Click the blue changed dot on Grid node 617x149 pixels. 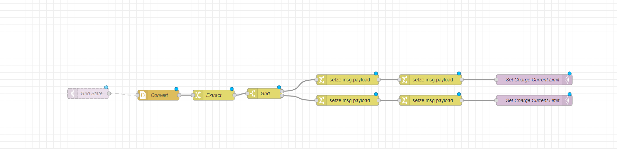click(x=279, y=87)
